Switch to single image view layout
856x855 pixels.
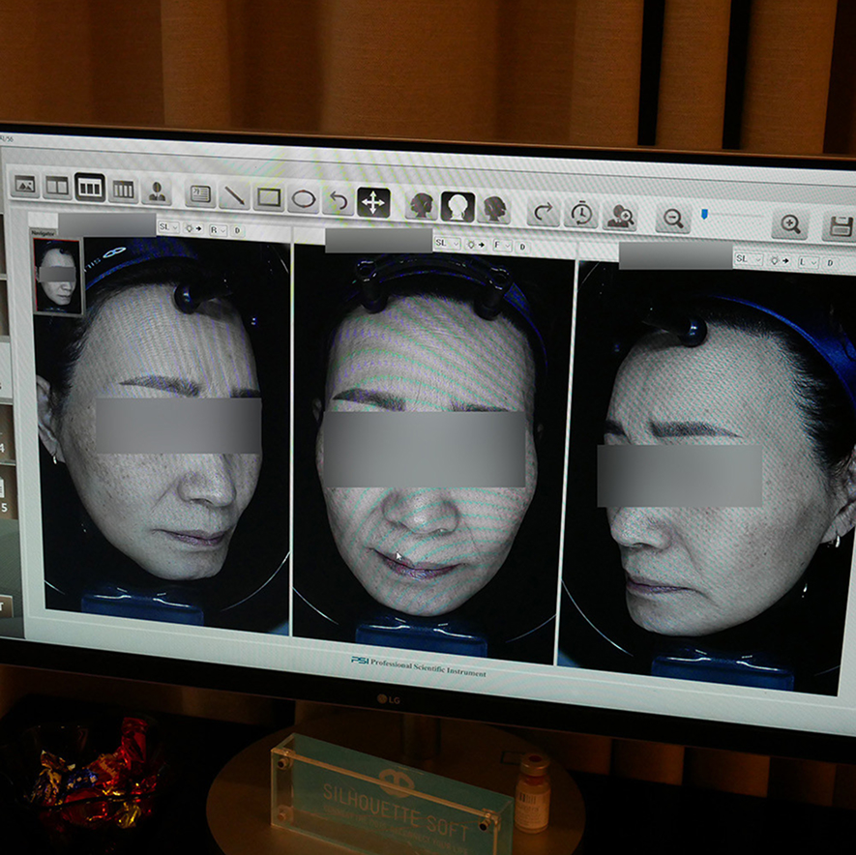(24, 183)
